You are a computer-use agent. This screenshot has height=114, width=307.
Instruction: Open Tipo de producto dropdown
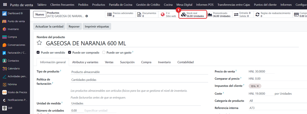(139, 72)
